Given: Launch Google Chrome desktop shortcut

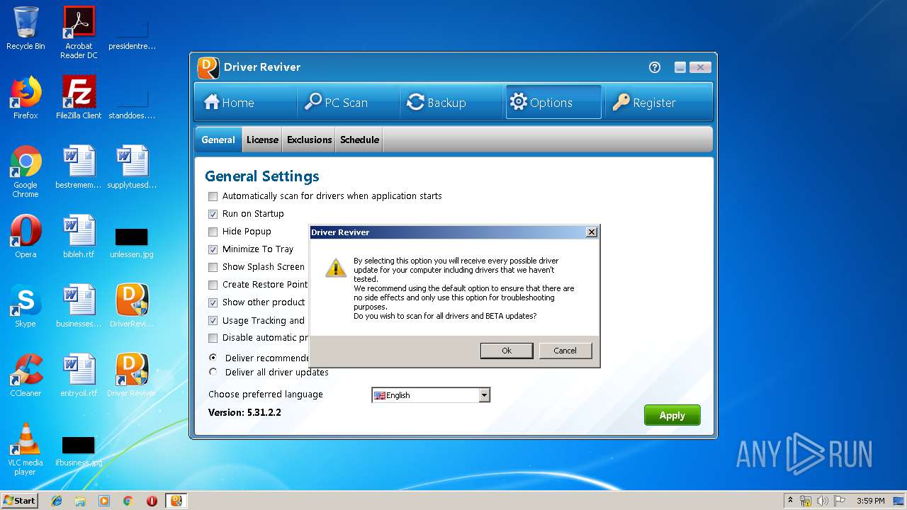Looking at the screenshot, I should coord(26,171).
